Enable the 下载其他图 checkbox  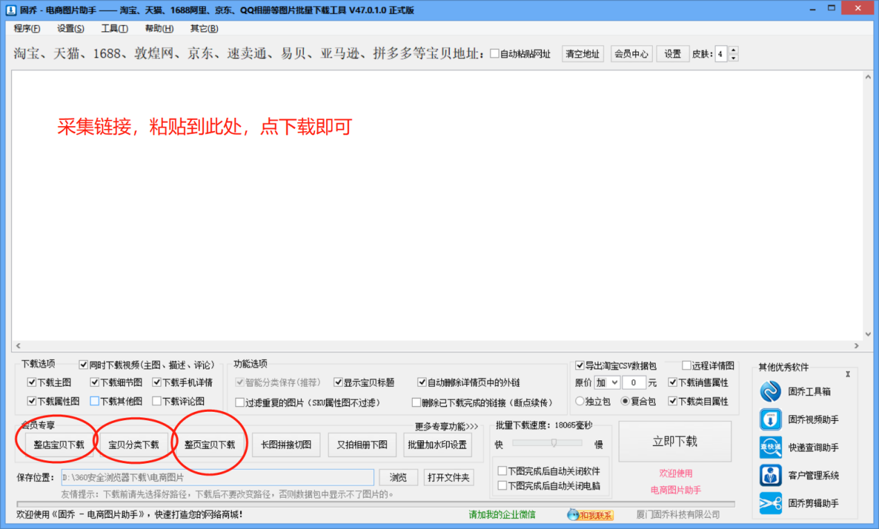[94, 401]
